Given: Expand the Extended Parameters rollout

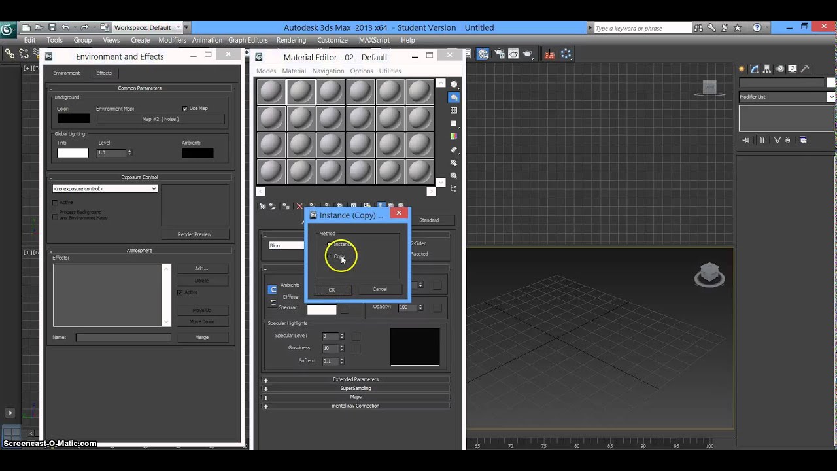Looking at the screenshot, I should coord(355,379).
